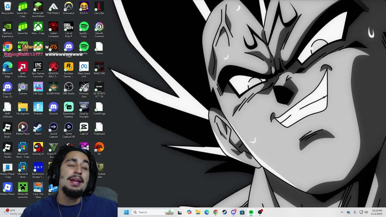Switch to OBS Studio on the taskbar
The width and height of the screenshot is (386, 217).
[x=260, y=212]
